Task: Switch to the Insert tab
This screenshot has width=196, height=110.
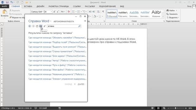Action: point(28,6)
